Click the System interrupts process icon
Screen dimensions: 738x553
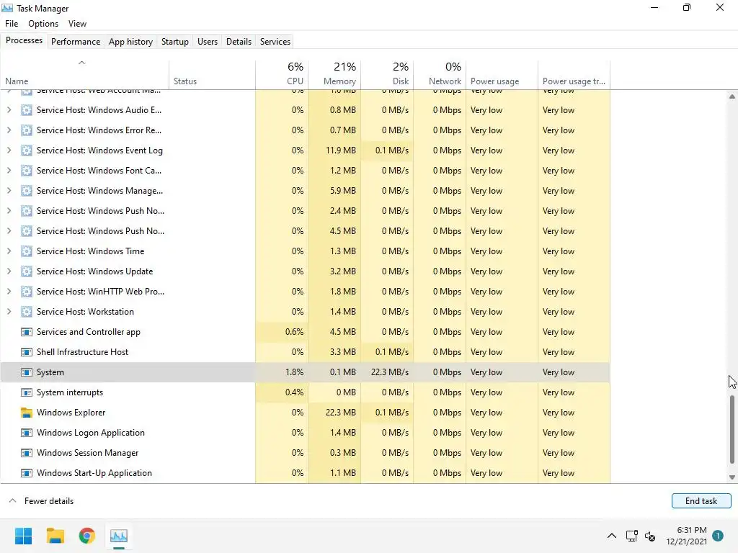click(x=27, y=392)
